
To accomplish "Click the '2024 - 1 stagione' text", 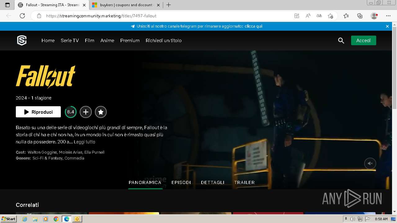I will tap(33, 98).
